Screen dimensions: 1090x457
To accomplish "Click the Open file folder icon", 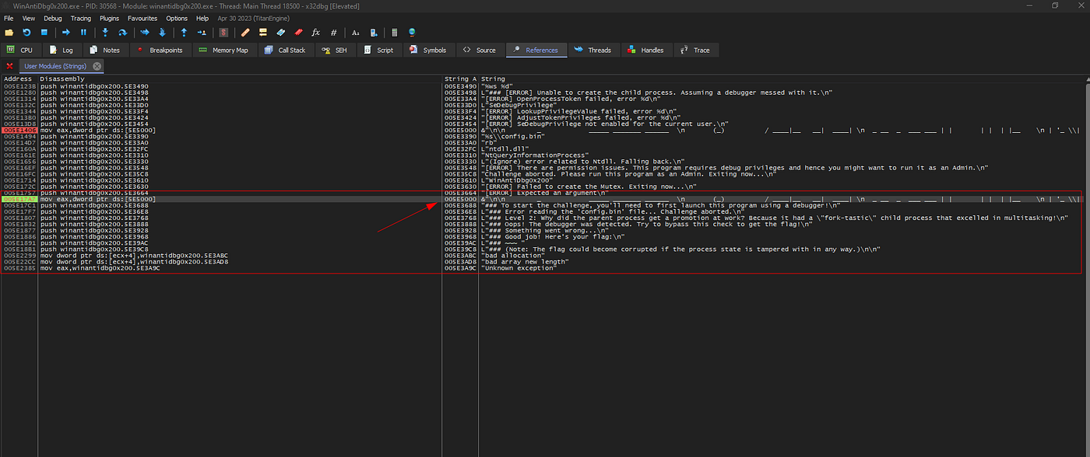I will [x=9, y=33].
